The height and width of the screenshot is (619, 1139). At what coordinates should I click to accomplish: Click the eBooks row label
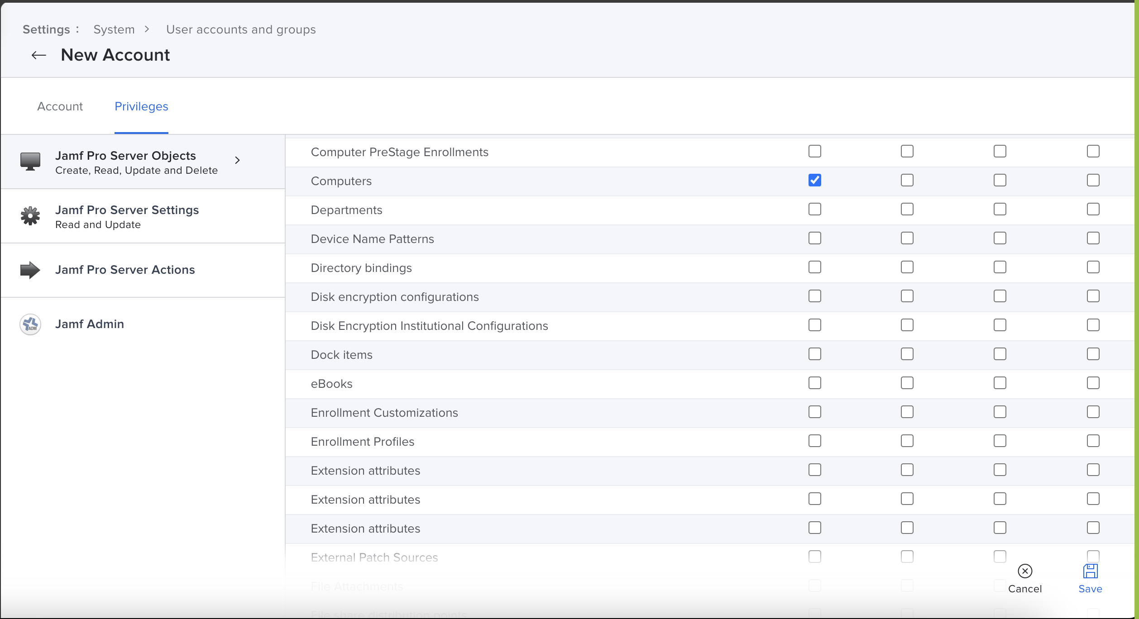point(331,384)
